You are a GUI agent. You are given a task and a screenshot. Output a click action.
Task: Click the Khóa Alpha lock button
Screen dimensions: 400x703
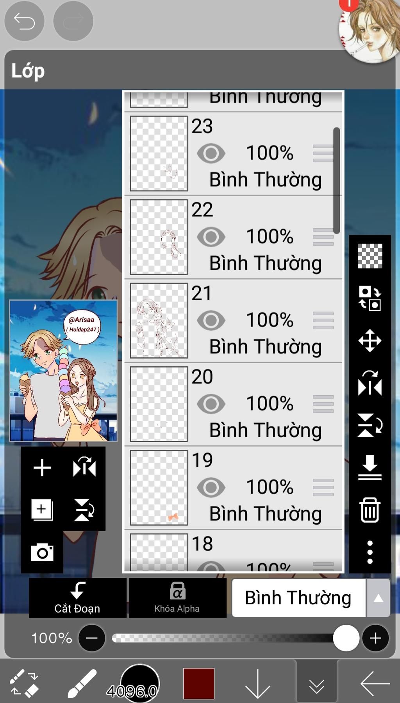pos(177,598)
